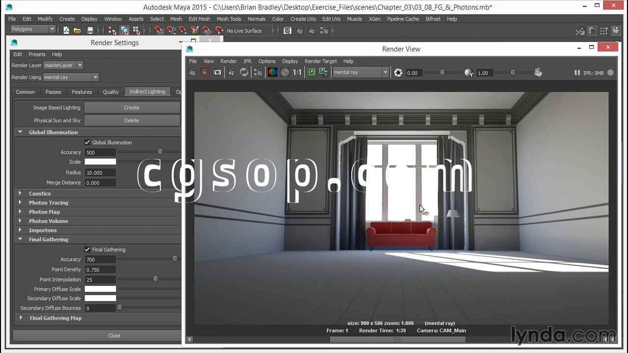
Task: Uncheck the Final Gathering checkbox
Action: (x=87, y=250)
